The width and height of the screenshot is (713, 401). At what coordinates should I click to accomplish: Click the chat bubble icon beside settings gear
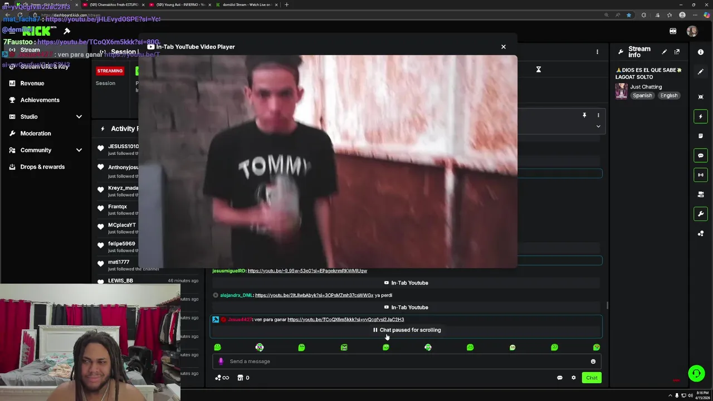pos(560,378)
